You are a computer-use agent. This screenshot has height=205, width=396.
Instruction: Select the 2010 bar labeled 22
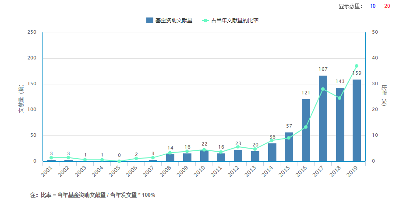tap(204, 156)
